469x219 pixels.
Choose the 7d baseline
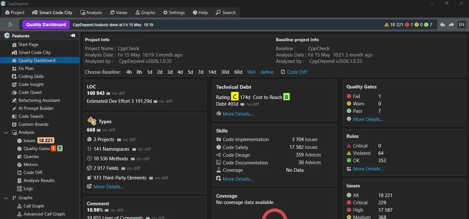[200, 72]
